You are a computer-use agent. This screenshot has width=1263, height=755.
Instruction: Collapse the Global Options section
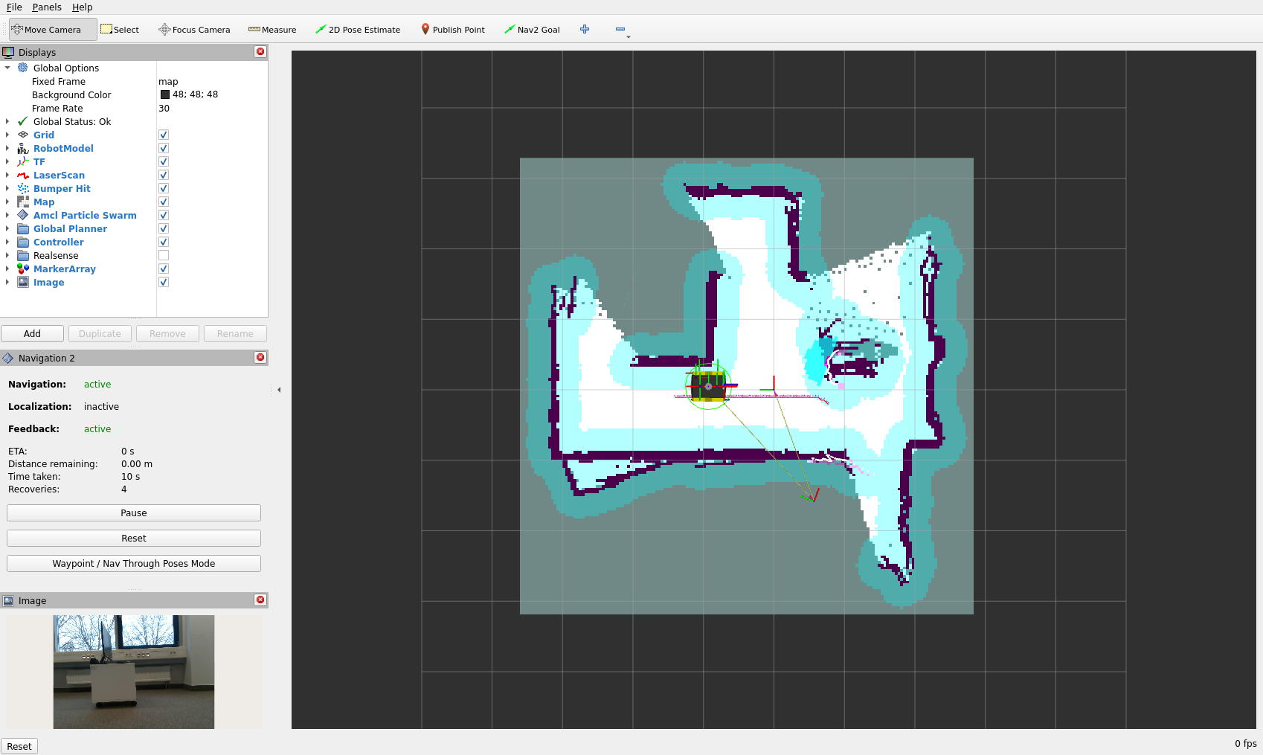[x=7, y=68]
